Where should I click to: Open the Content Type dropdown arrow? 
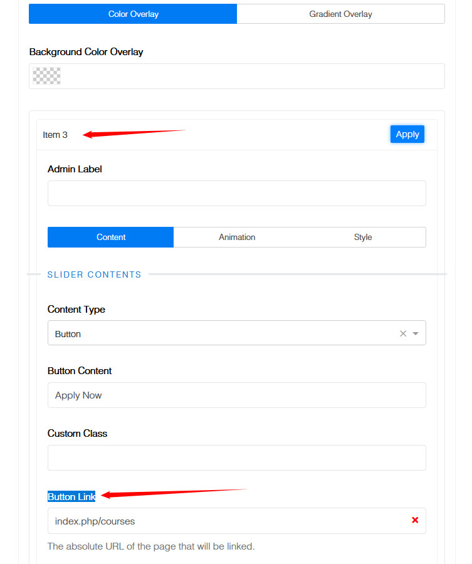(x=415, y=333)
